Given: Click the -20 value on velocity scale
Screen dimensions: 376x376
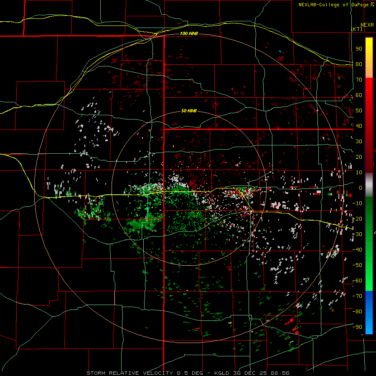Looking at the screenshot, I should (x=357, y=218).
